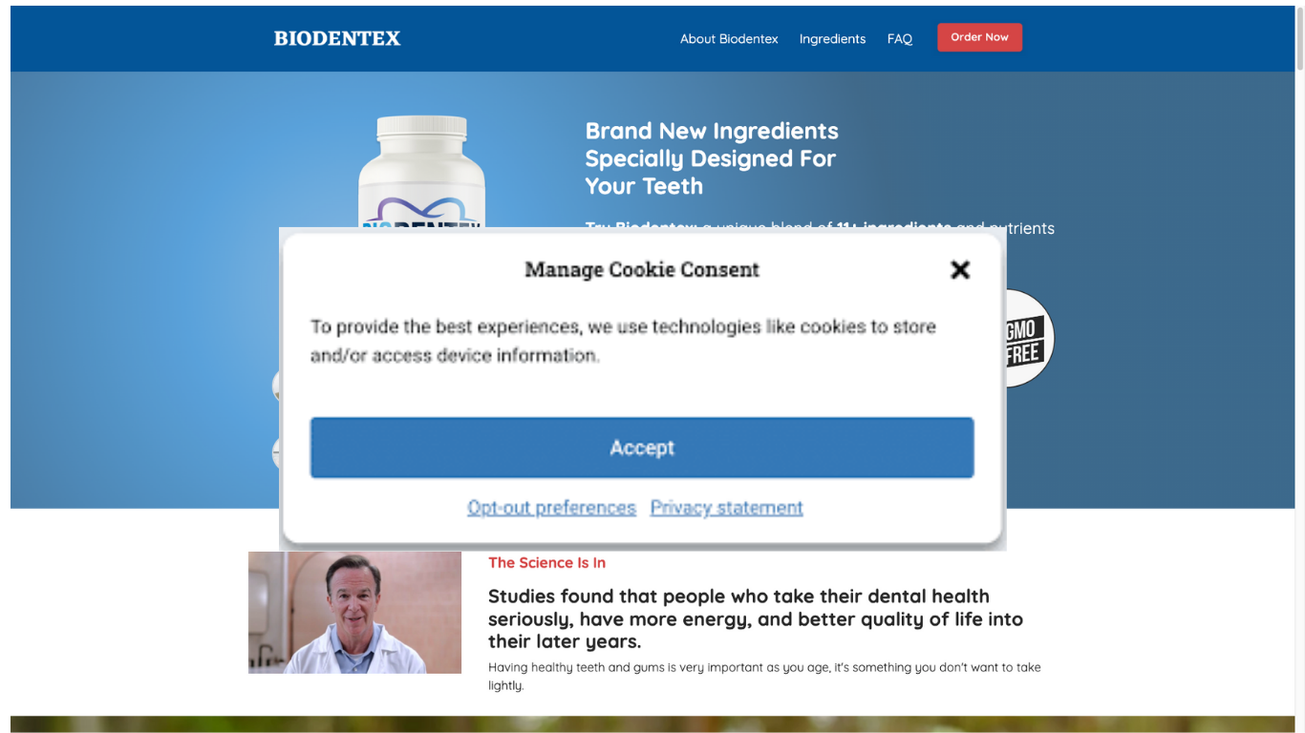Click the "Manage Cookie Consent" dialog title

click(x=642, y=270)
